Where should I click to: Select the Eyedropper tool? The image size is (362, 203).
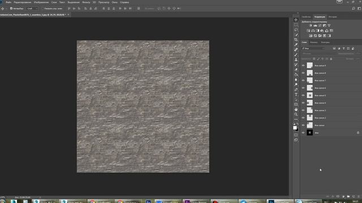point(296,45)
